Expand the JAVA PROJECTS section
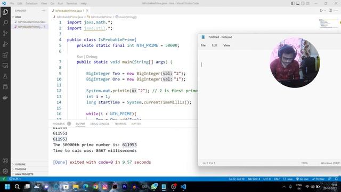The width and height of the screenshot is (341, 192). 24,174
